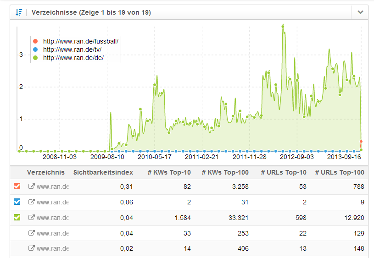Toggle legend entry http://www.ran.de/tv/
This screenshot has height=258, width=374.
[x=72, y=49]
